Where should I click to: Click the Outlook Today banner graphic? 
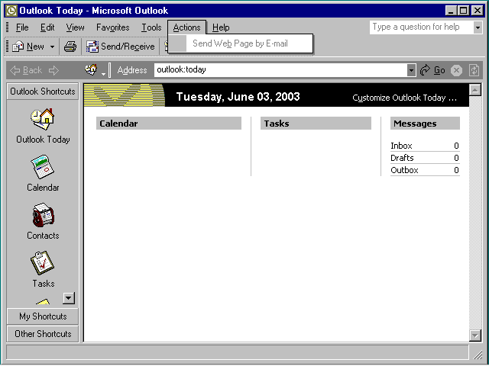pyautogui.click(x=125, y=95)
